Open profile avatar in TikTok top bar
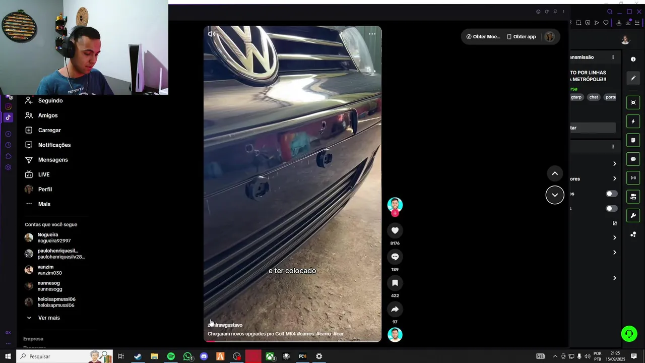Image resolution: width=645 pixels, height=363 pixels. (x=549, y=36)
